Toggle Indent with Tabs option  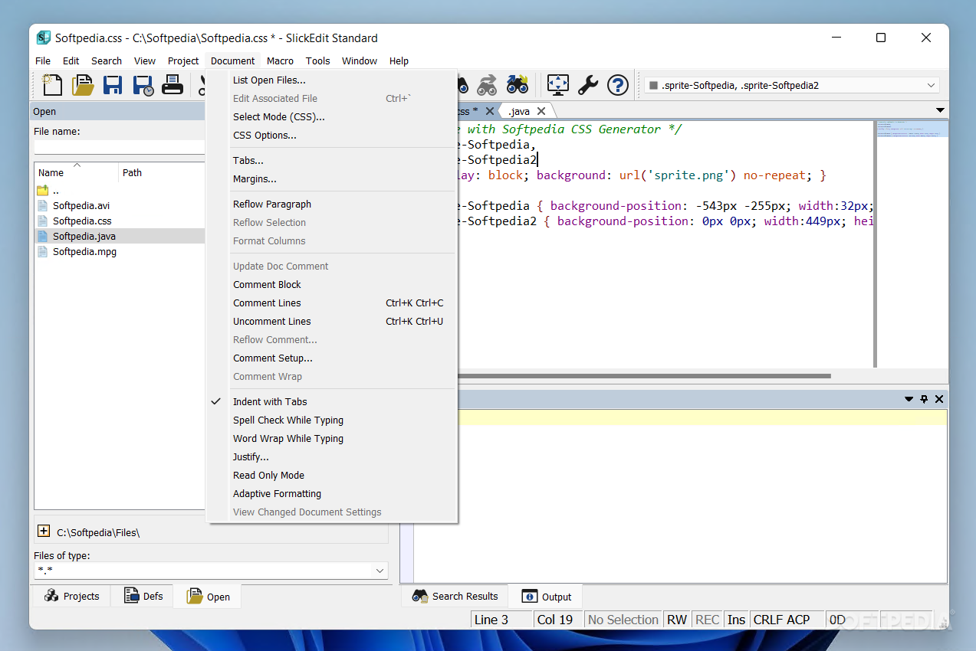(270, 401)
